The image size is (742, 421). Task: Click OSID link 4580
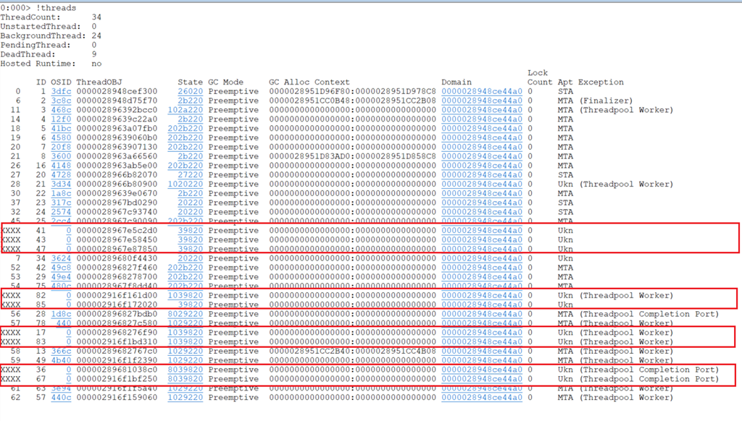[62, 137]
